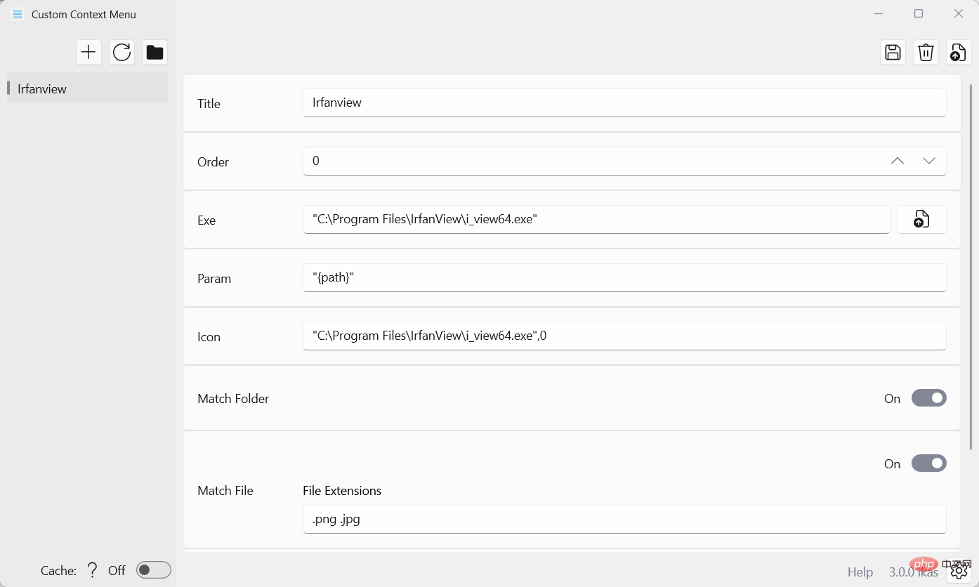Click the vertical scrollbar

click(x=971, y=267)
